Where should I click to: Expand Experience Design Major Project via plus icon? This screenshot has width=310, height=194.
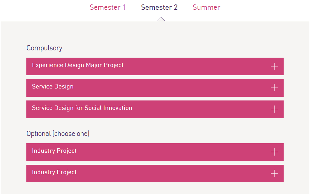pyautogui.click(x=274, y=66)
